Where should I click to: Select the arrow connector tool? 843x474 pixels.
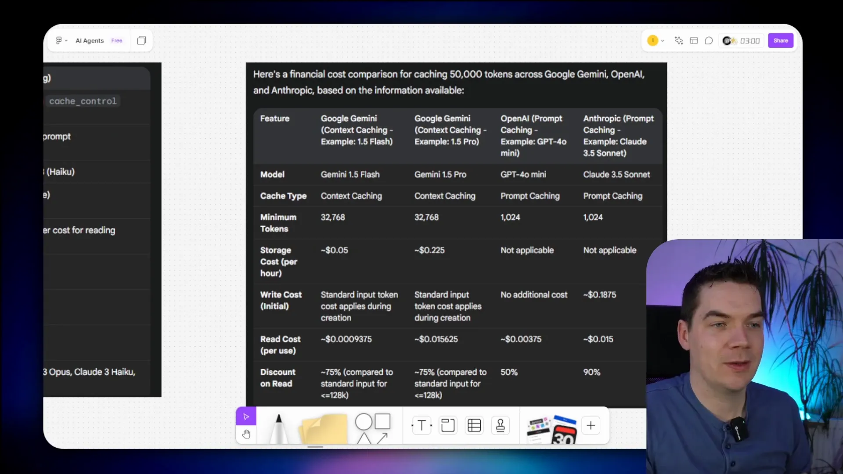pos(382,438)
